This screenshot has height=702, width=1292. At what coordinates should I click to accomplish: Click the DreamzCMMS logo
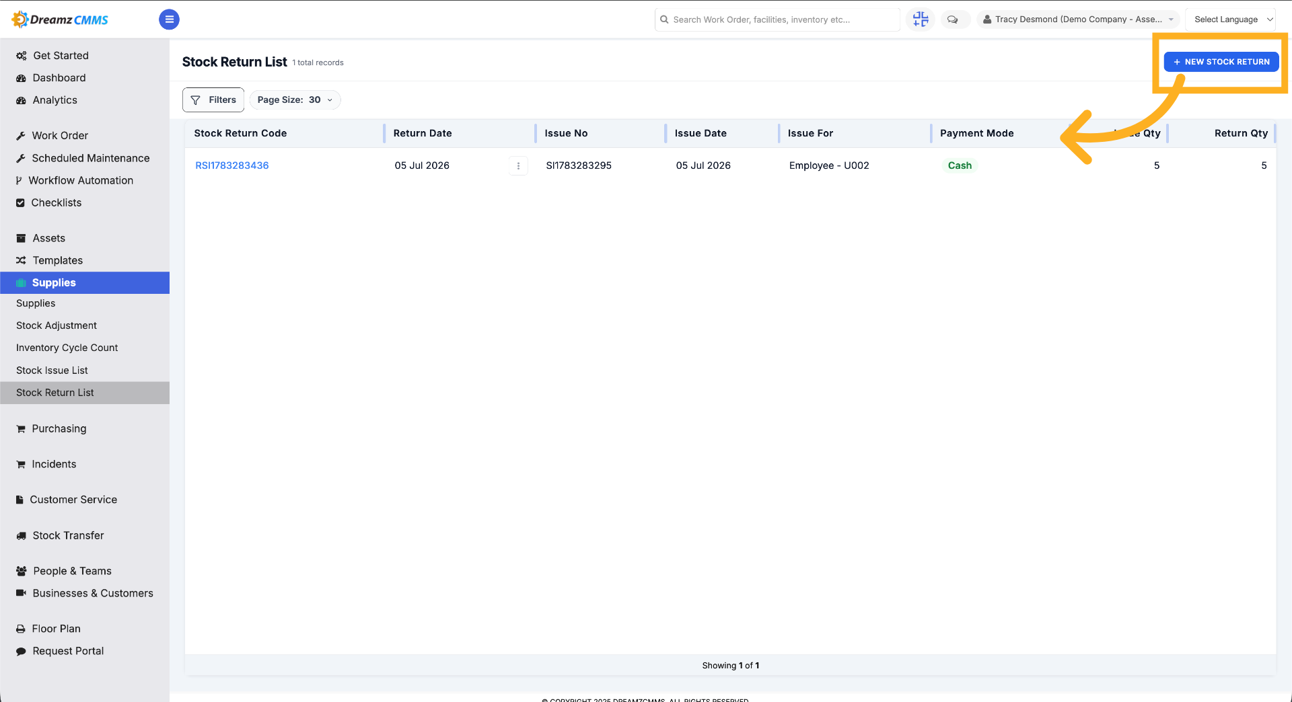click(x=60, y=19)
